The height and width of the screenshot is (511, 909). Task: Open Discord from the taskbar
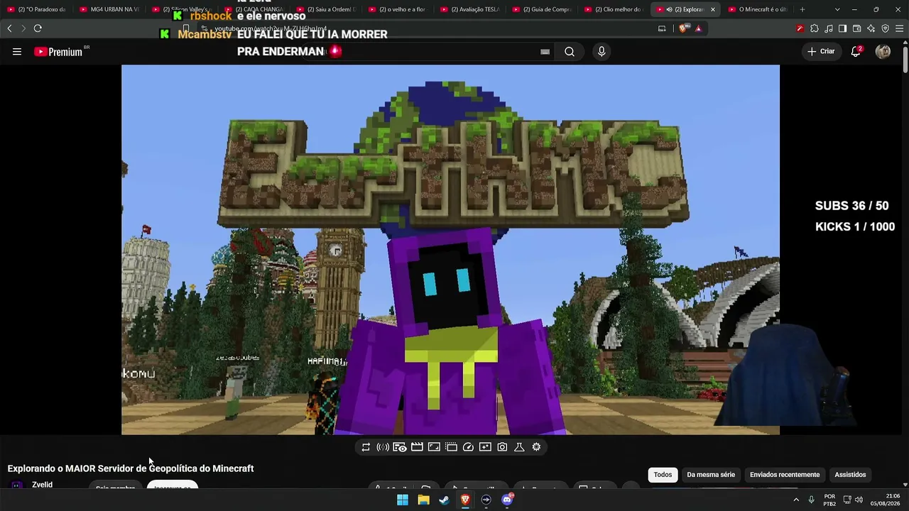click(507, 500)
